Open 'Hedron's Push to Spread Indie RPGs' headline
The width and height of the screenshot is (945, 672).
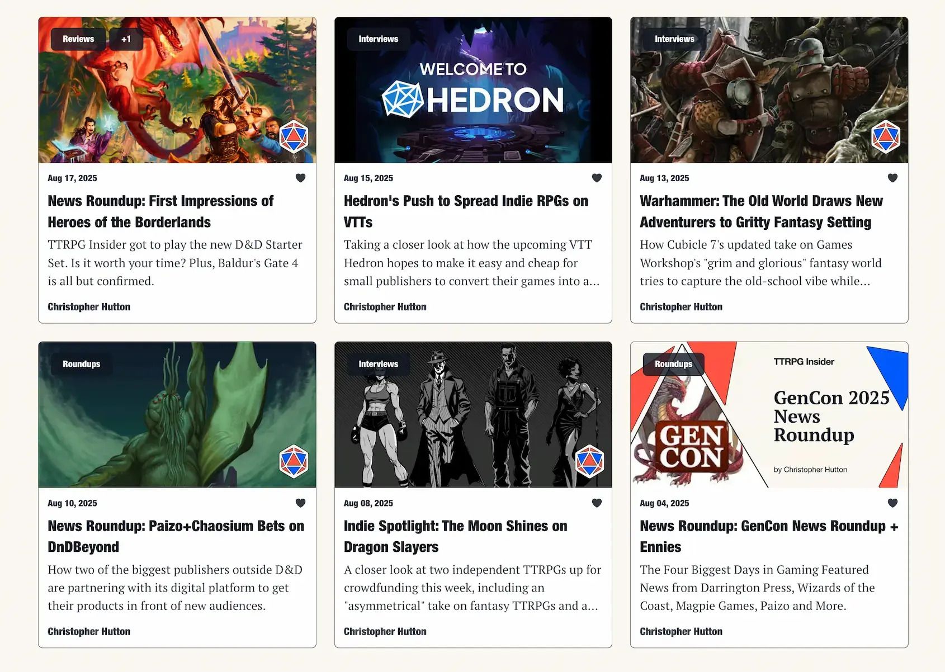(466, 211)
